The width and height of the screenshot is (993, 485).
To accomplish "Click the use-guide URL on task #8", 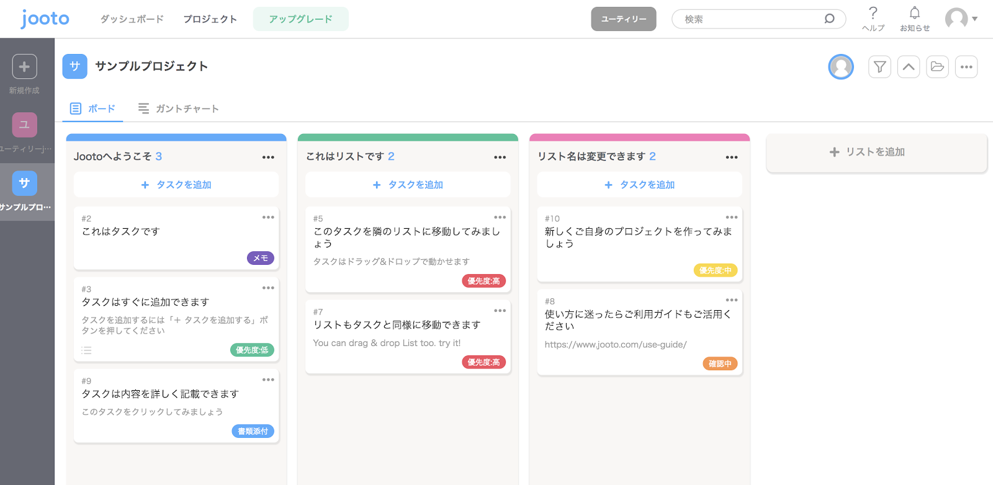I will tap(616, 345).
